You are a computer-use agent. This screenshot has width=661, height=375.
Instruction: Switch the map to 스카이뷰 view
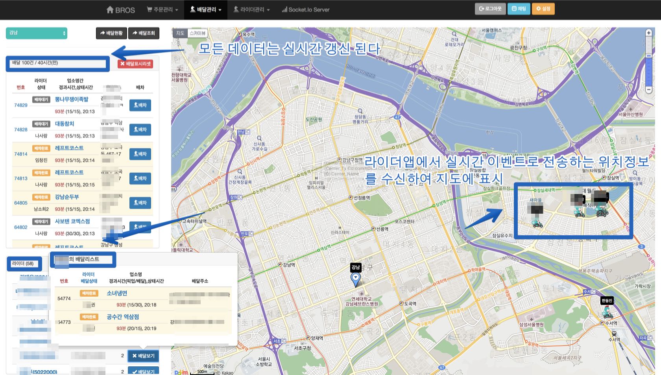pos(198,33)
